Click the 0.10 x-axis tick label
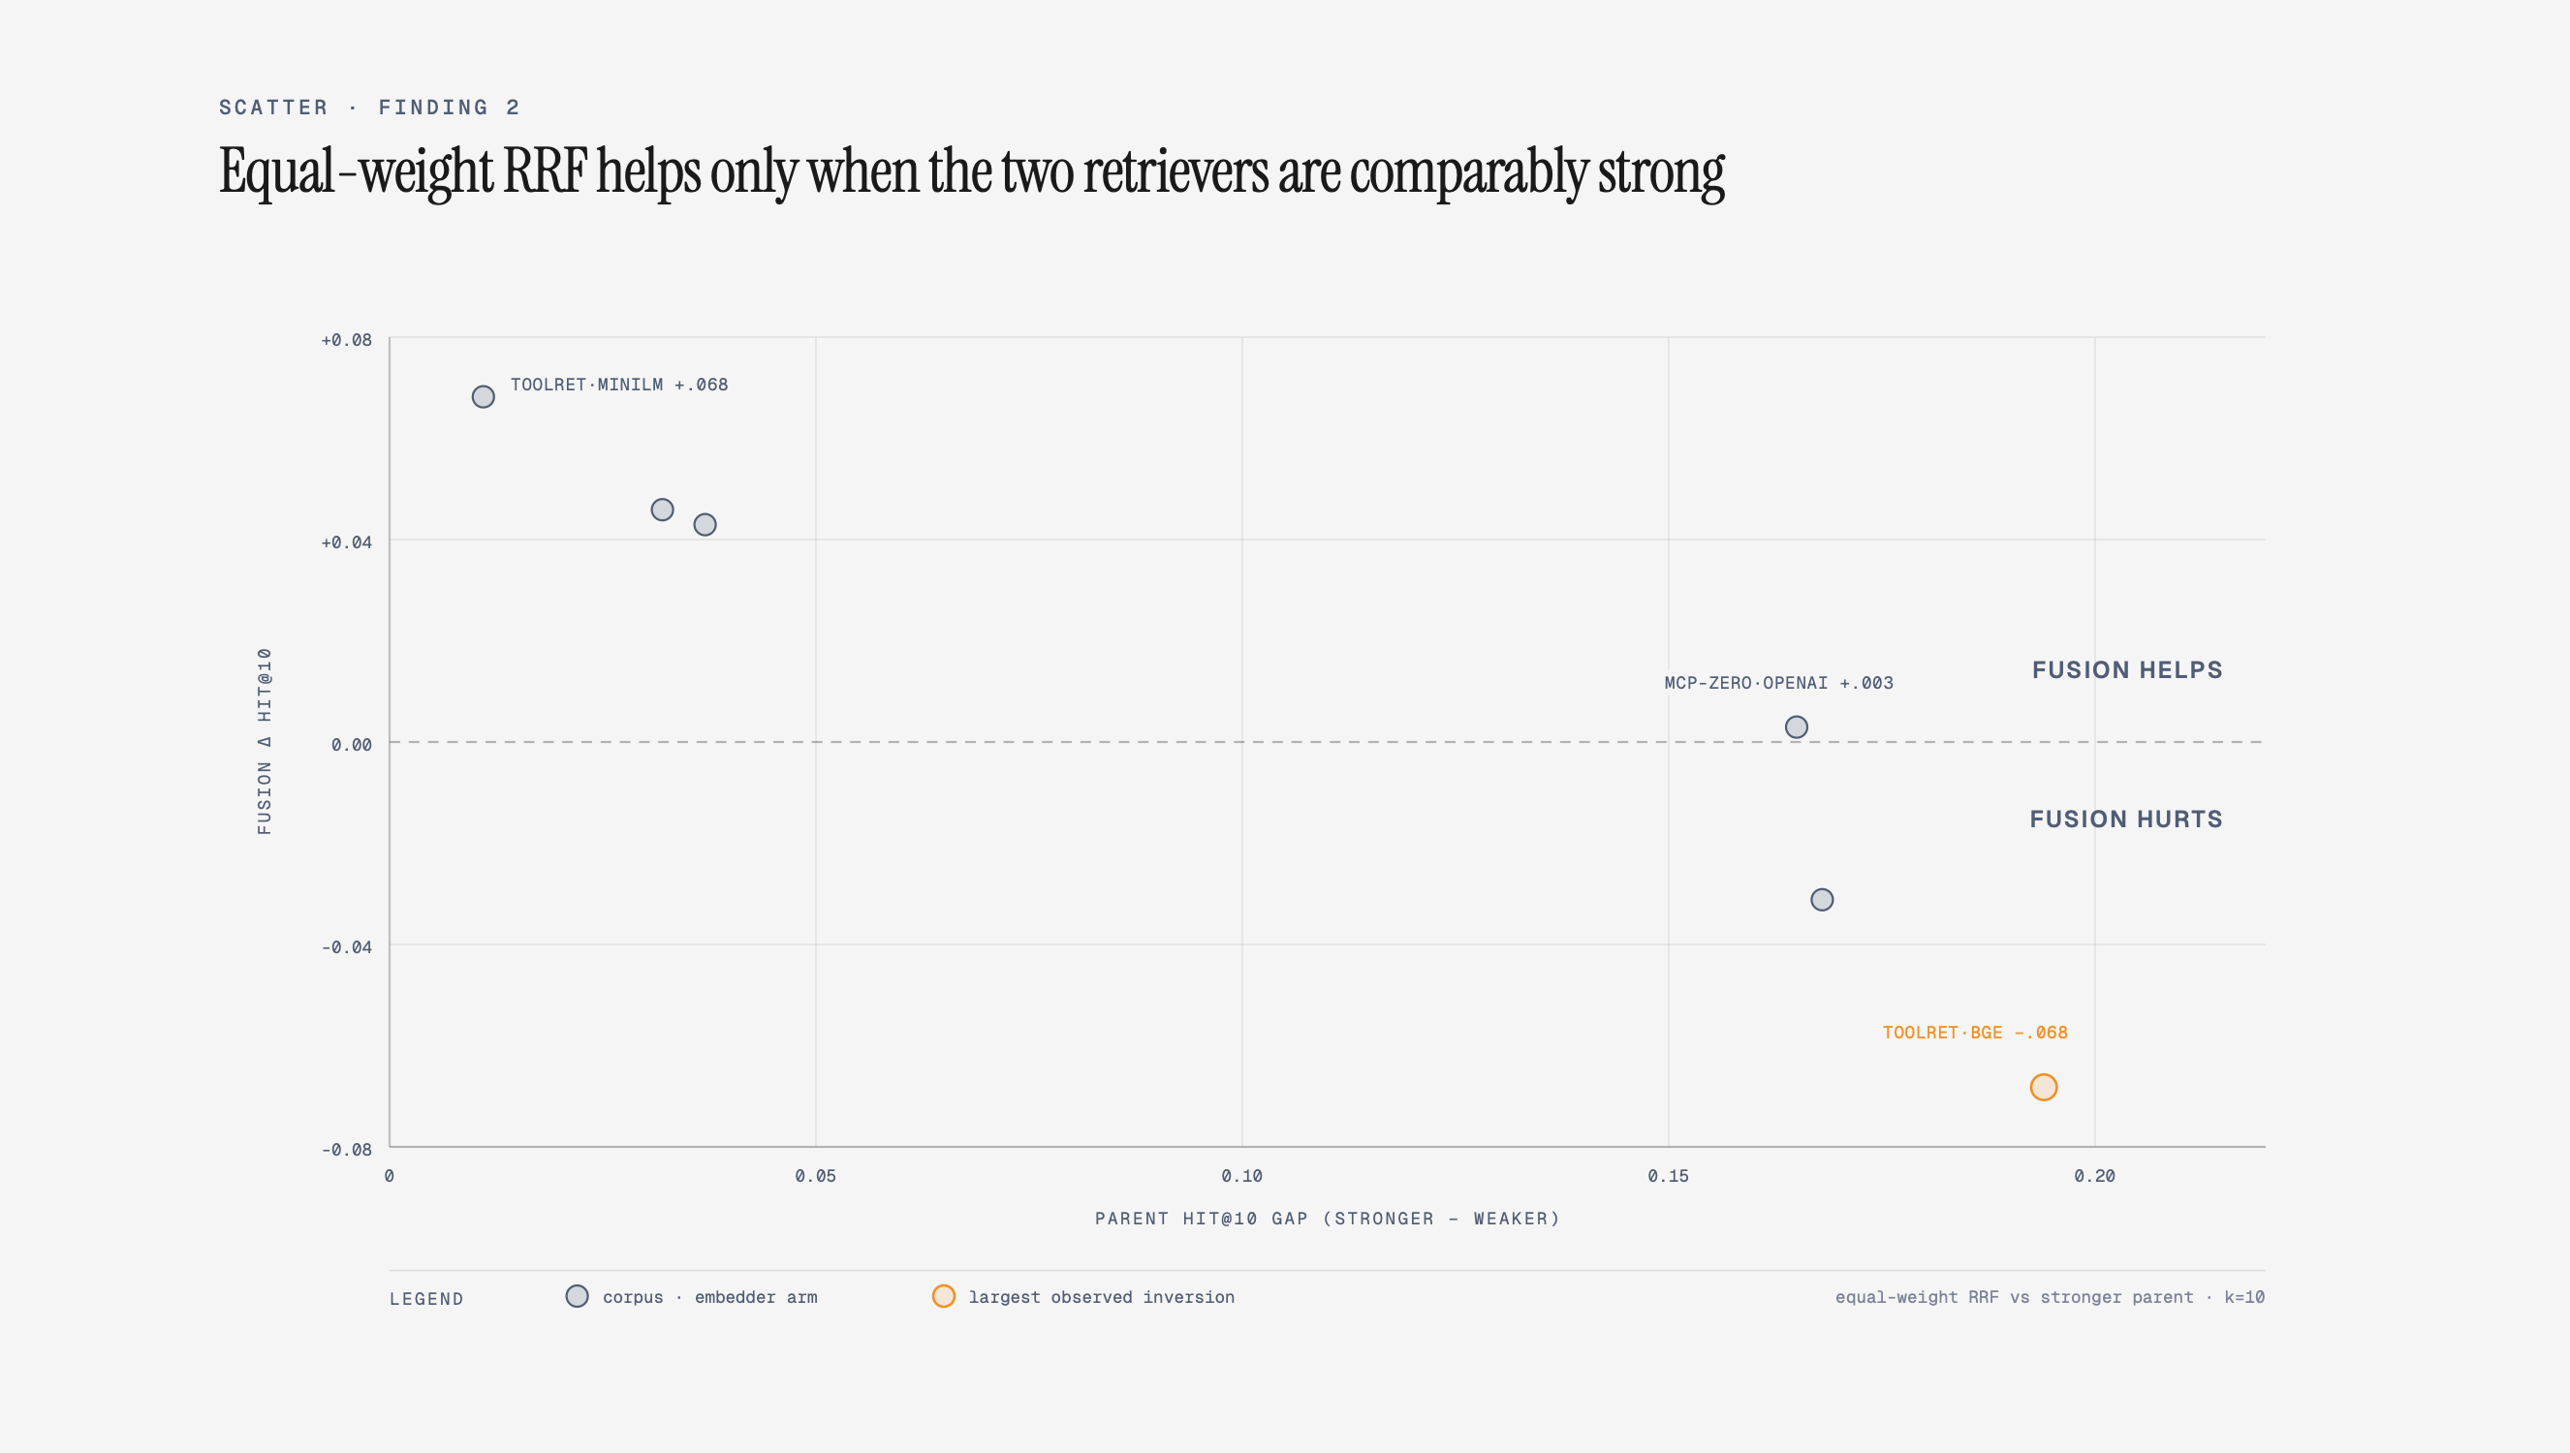The height and width of the screenshot is (1453, 2570). (1241, 1176)
